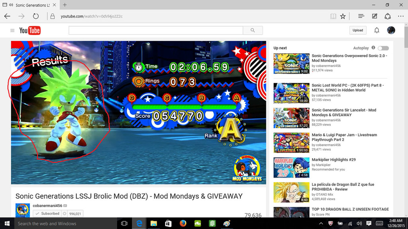This screenshot has width=408, height=229.
Task: Open Windows Store from taskbar
Action: (x=169, y=223)
